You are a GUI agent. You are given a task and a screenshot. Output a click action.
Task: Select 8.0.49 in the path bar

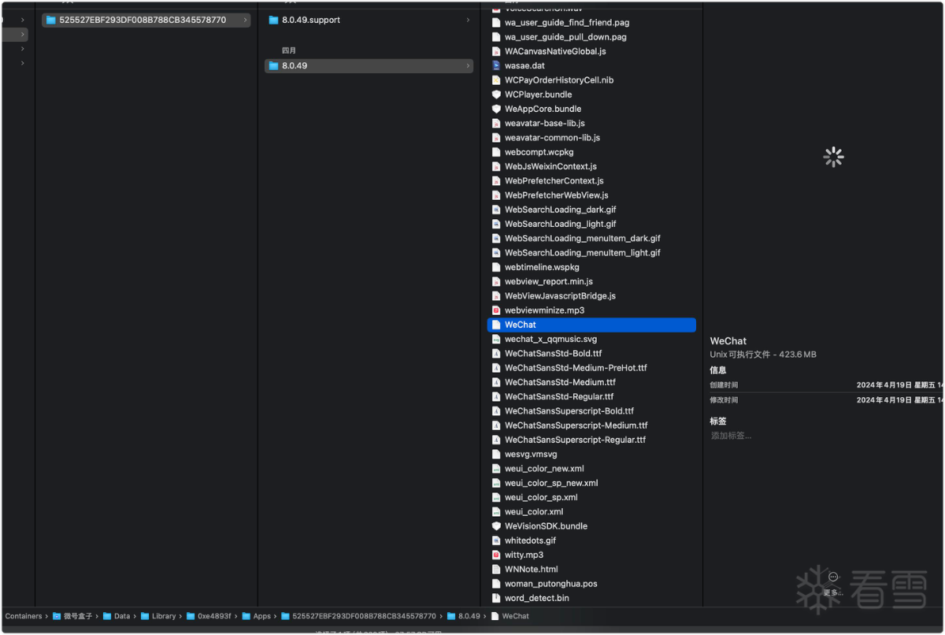pos(463,616)
